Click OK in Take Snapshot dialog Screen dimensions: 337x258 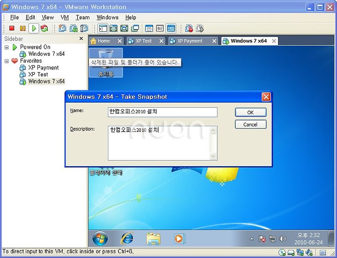pos(250,112)
